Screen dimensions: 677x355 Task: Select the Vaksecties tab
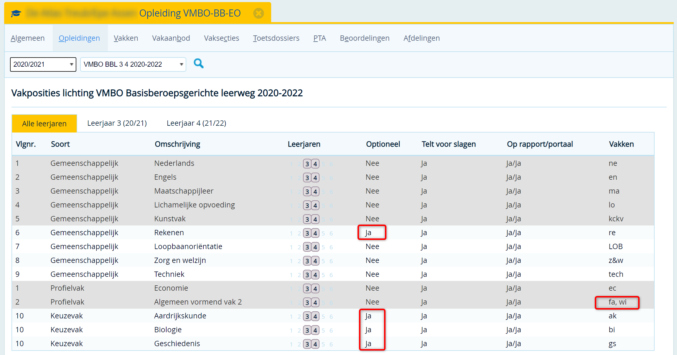222,38
